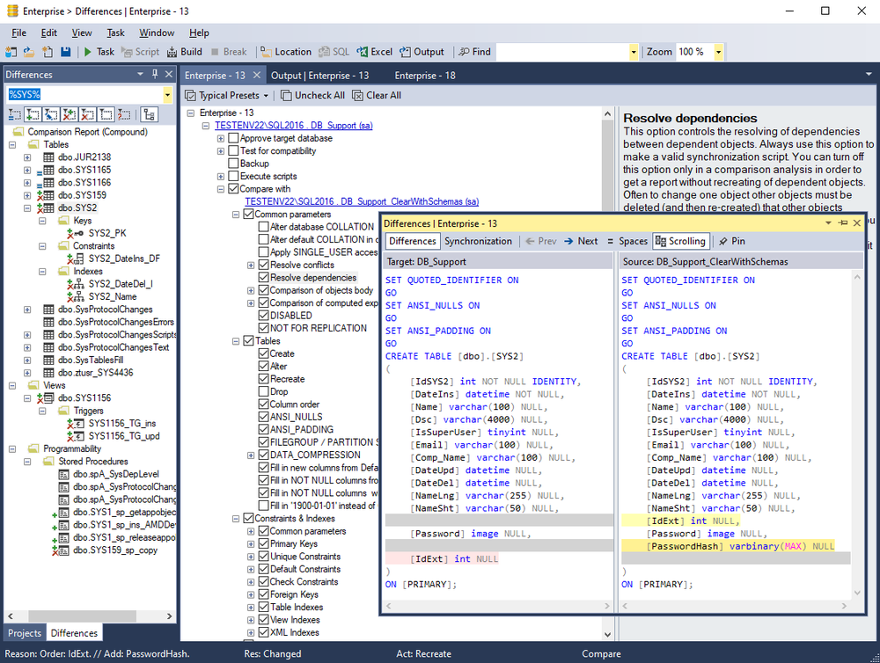Click the Clear All button
The width and height of the screenshot is (880, 663).
pyautogui.click(x=377, y=95)
